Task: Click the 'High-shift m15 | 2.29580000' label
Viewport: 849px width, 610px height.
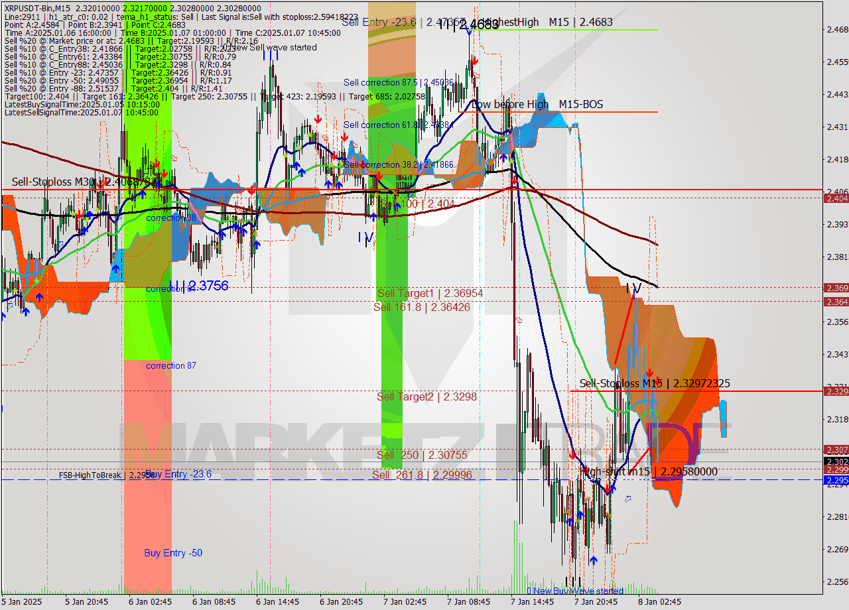Action: pyautogui.click(x=650, y=471)
